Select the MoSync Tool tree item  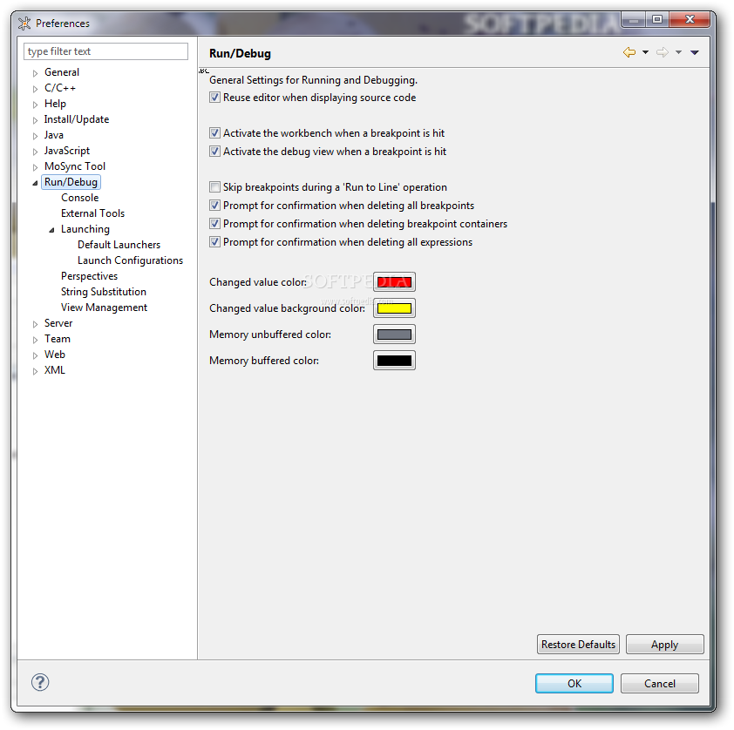(x=75, y=166)
